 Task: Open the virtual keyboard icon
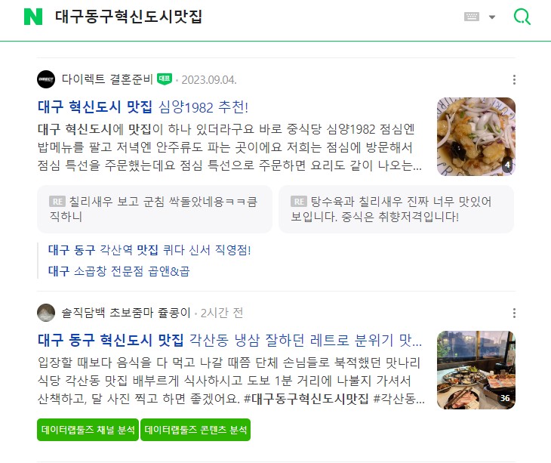click(472, 17)
